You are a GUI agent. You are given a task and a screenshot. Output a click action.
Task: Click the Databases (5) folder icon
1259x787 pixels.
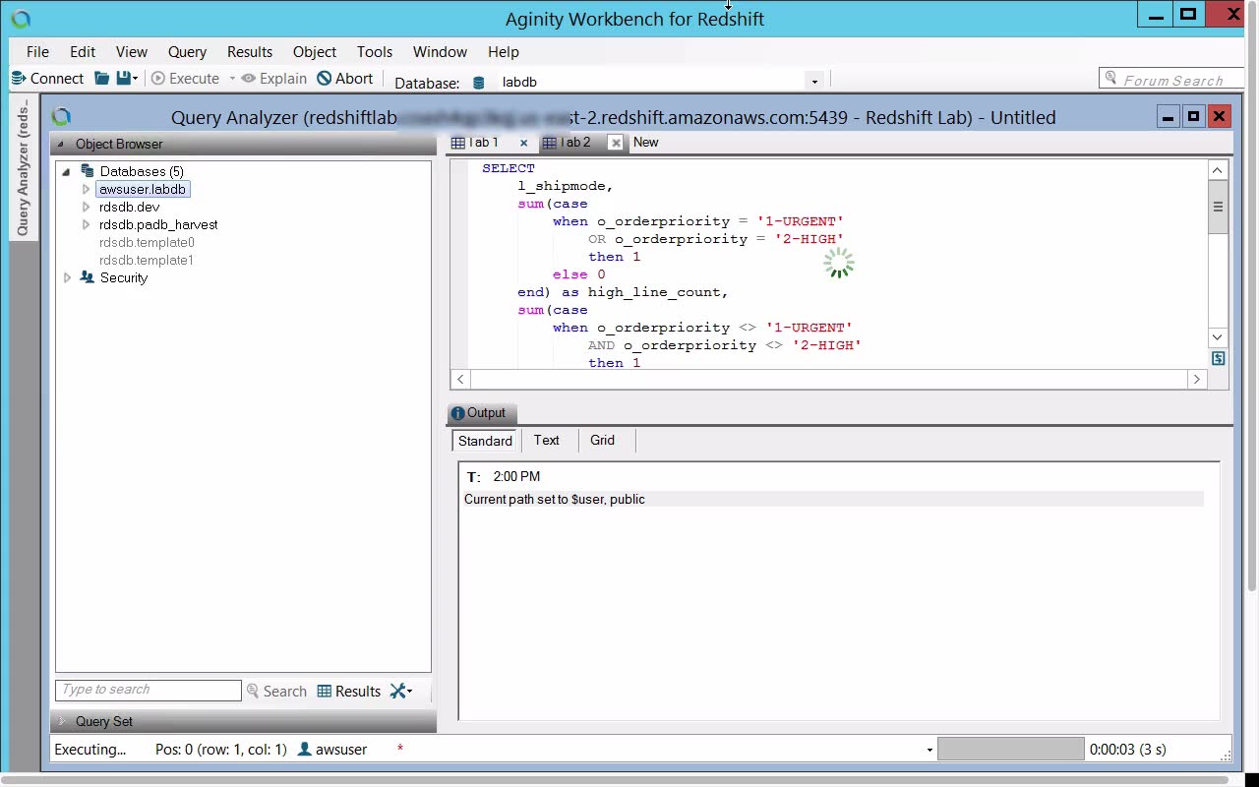click(88, 171)
